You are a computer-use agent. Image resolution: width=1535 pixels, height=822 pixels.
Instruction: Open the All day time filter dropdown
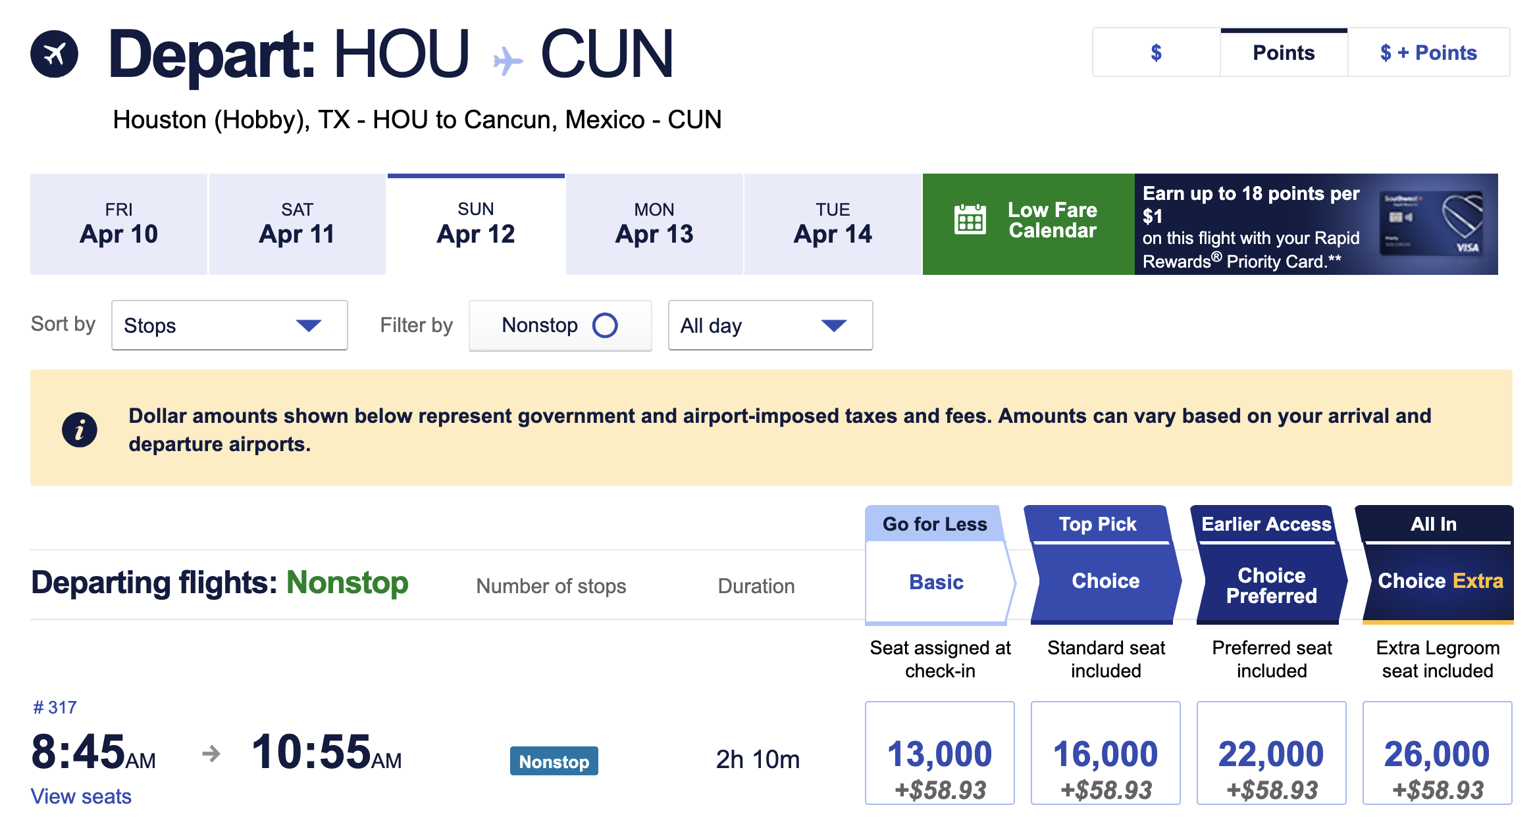pyautogui.click(x=769, y=325)
